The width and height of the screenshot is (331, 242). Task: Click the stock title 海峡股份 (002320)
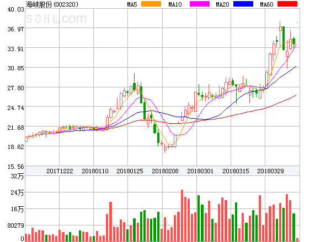tap(52, 4)
